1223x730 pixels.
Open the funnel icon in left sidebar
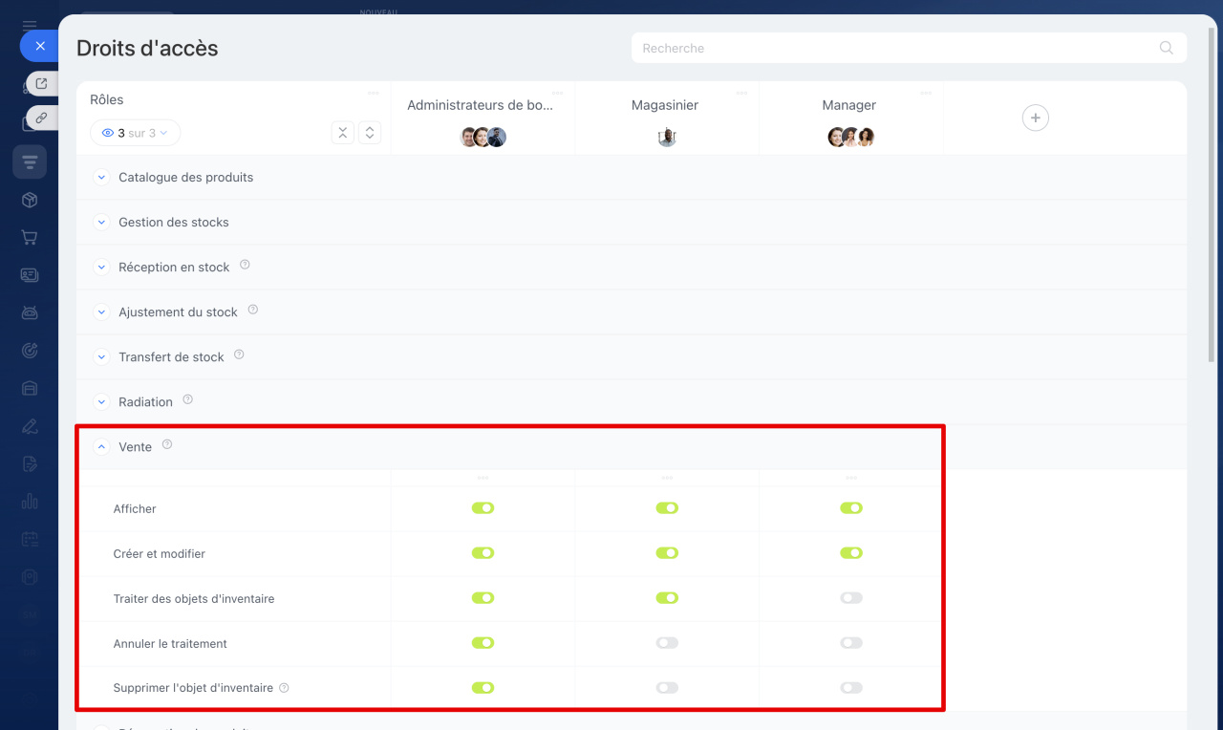click(30, 161)
